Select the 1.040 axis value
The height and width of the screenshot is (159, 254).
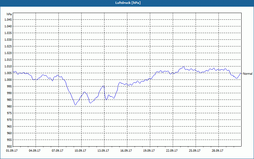click(x=8, y=26)
